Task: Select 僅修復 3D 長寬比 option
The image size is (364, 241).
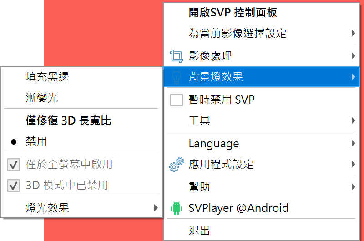Action: click(x=81, y=120)
